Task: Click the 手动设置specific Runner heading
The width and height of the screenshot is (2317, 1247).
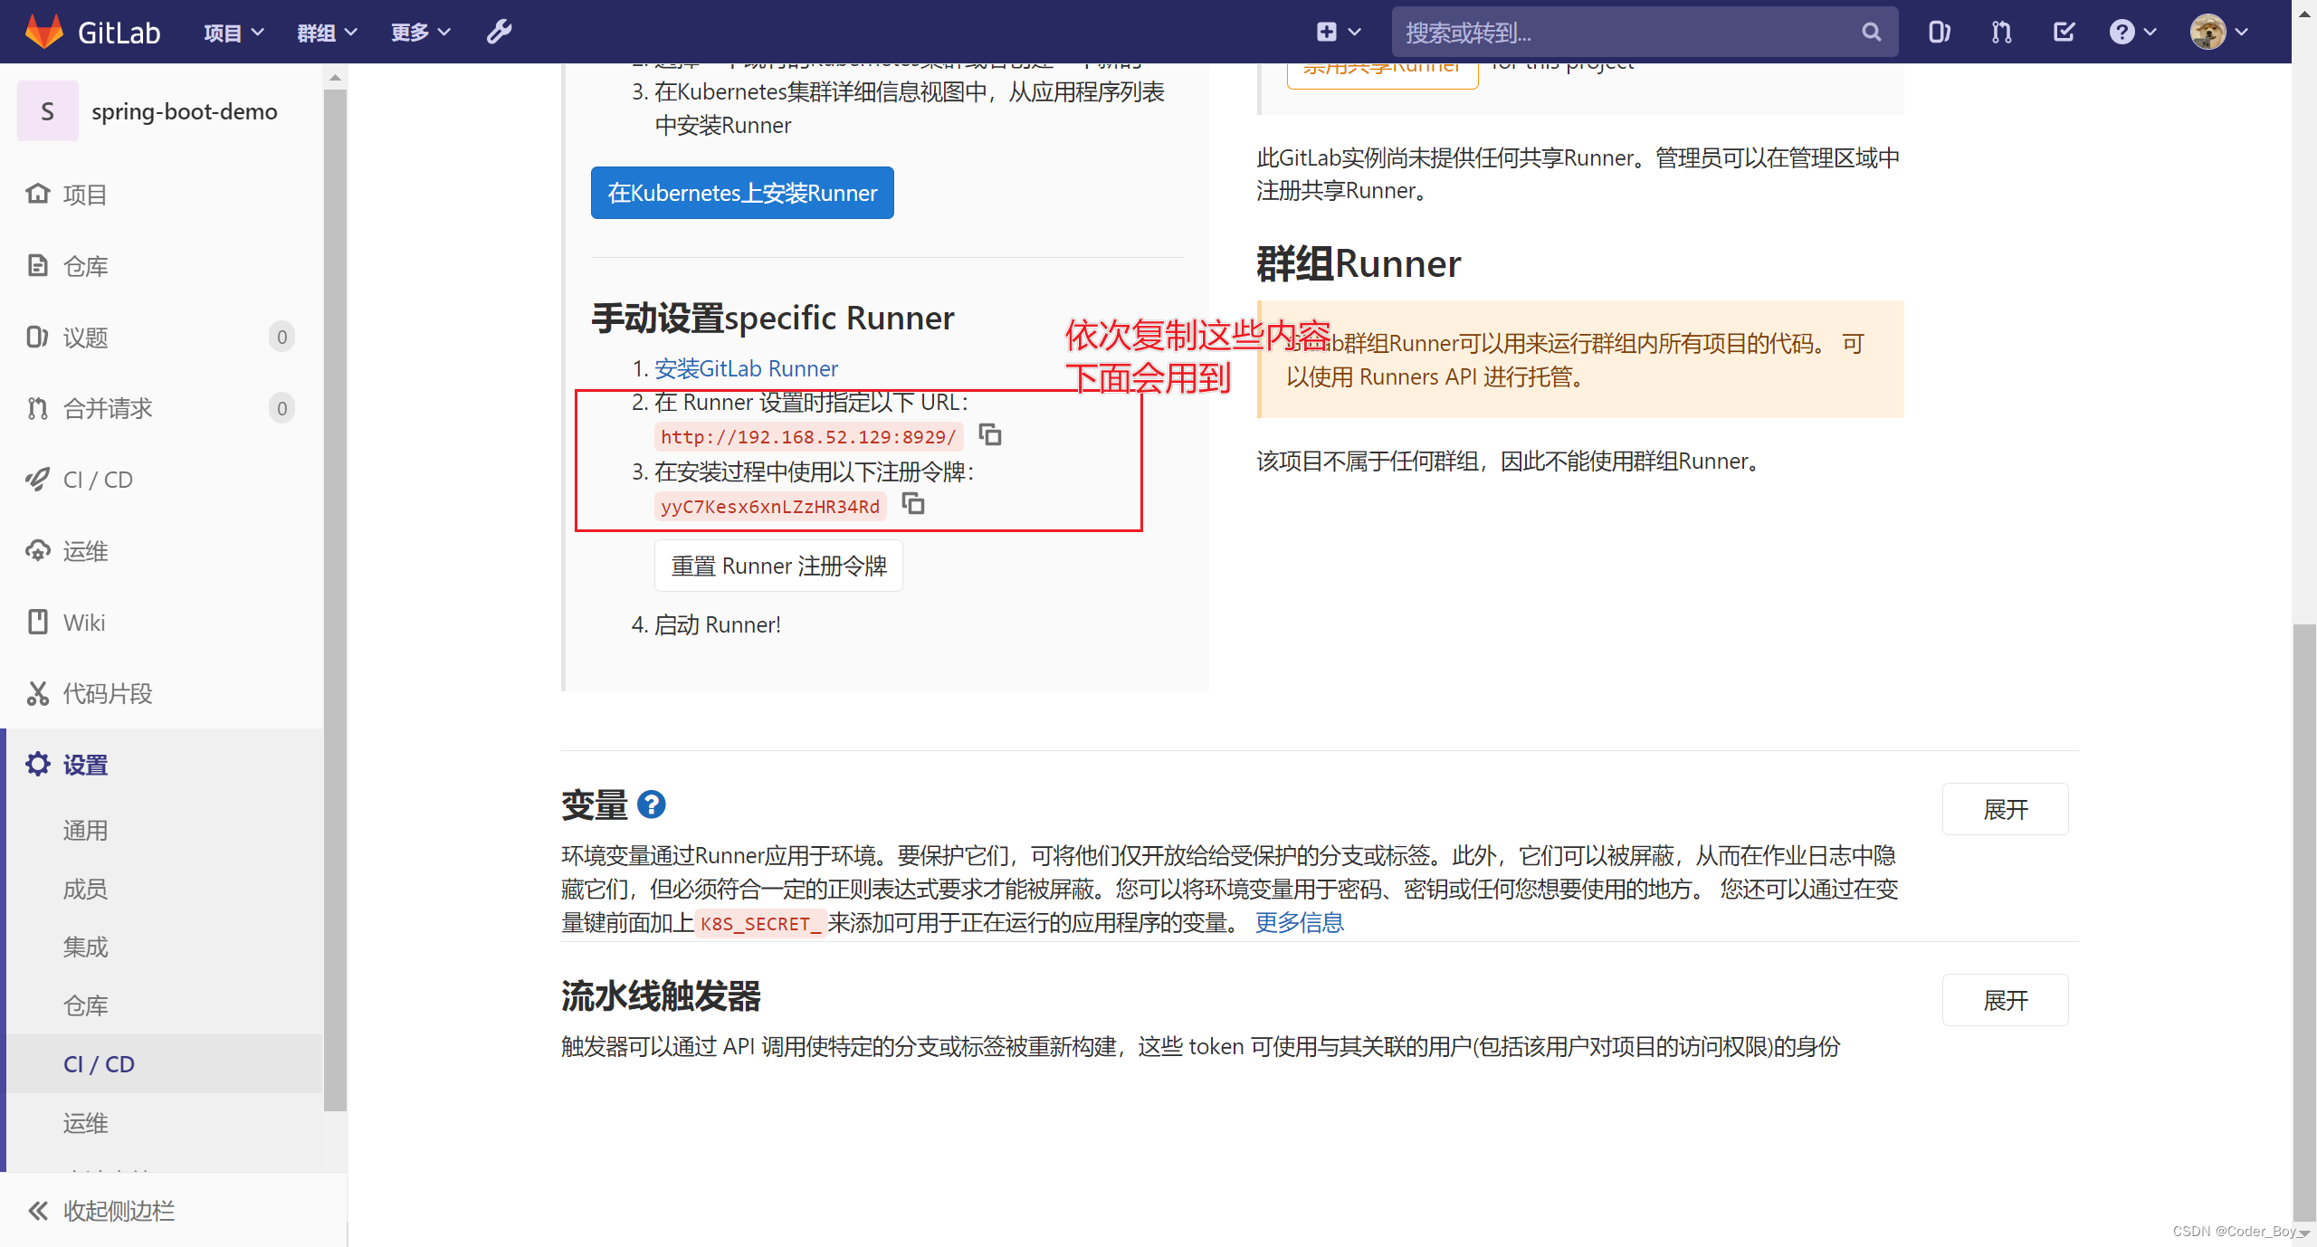Action: coord(772,318)
